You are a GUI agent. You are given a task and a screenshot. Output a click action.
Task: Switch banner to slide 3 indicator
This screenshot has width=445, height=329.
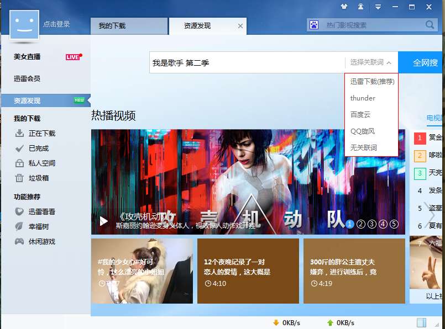pos(372,224)
